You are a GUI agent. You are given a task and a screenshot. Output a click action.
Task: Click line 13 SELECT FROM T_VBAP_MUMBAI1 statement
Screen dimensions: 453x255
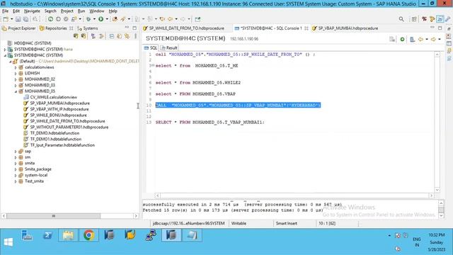tap(210, 123)
